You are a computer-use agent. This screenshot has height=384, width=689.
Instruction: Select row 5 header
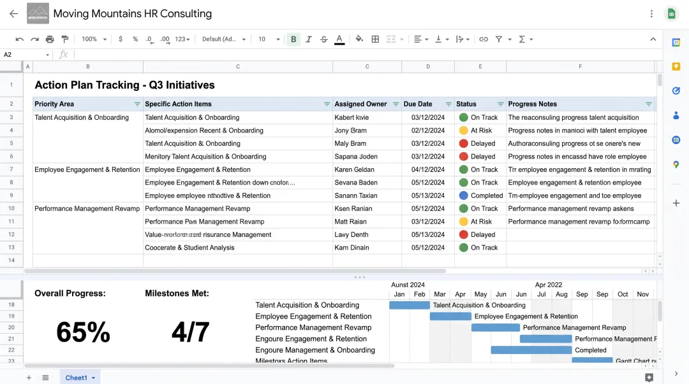coord(11,143)
